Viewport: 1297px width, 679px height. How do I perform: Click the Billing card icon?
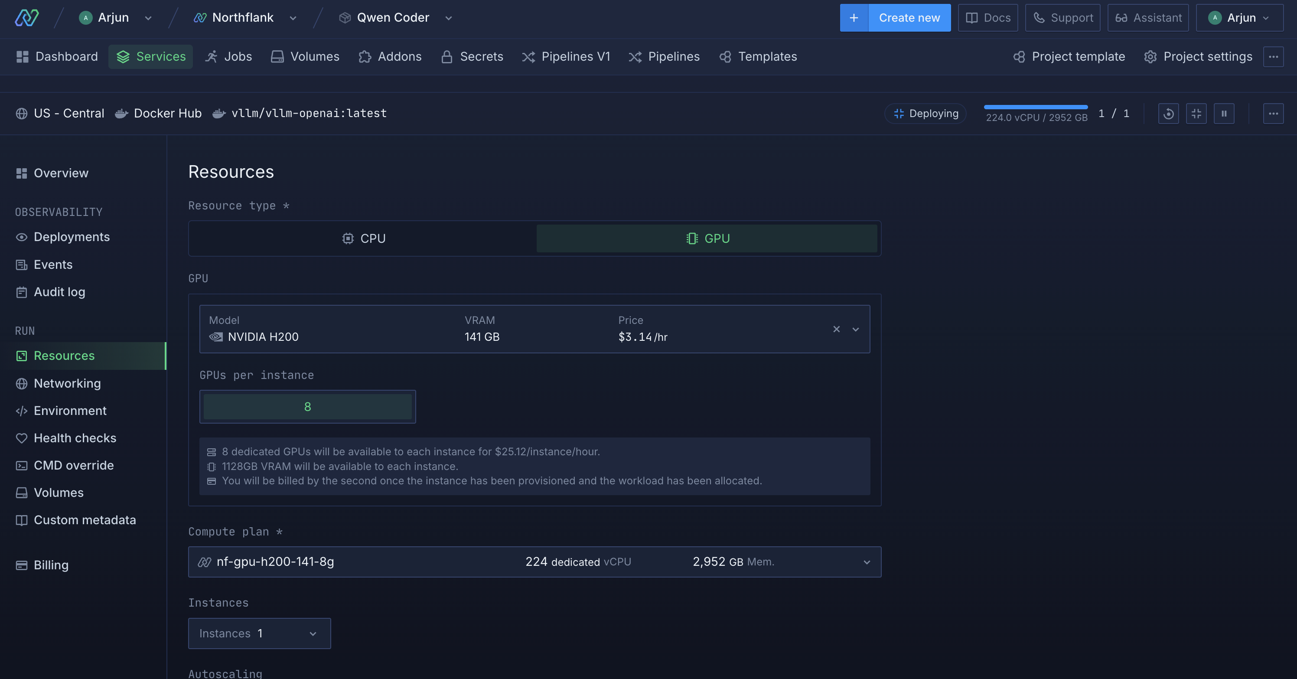tap(22, 565)
